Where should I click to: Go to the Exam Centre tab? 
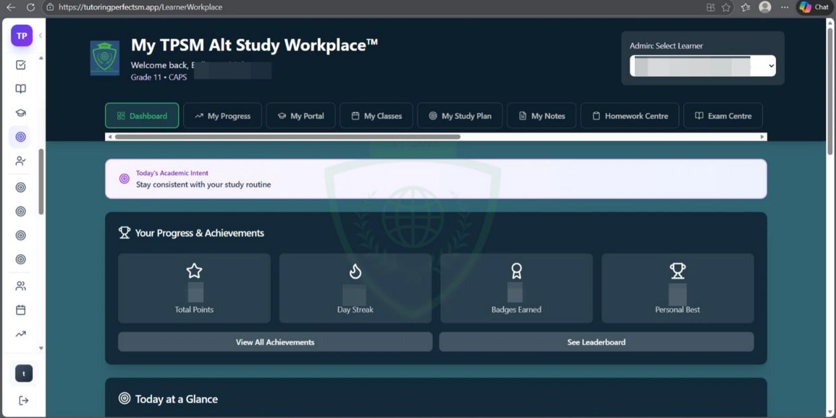(723, 116)
